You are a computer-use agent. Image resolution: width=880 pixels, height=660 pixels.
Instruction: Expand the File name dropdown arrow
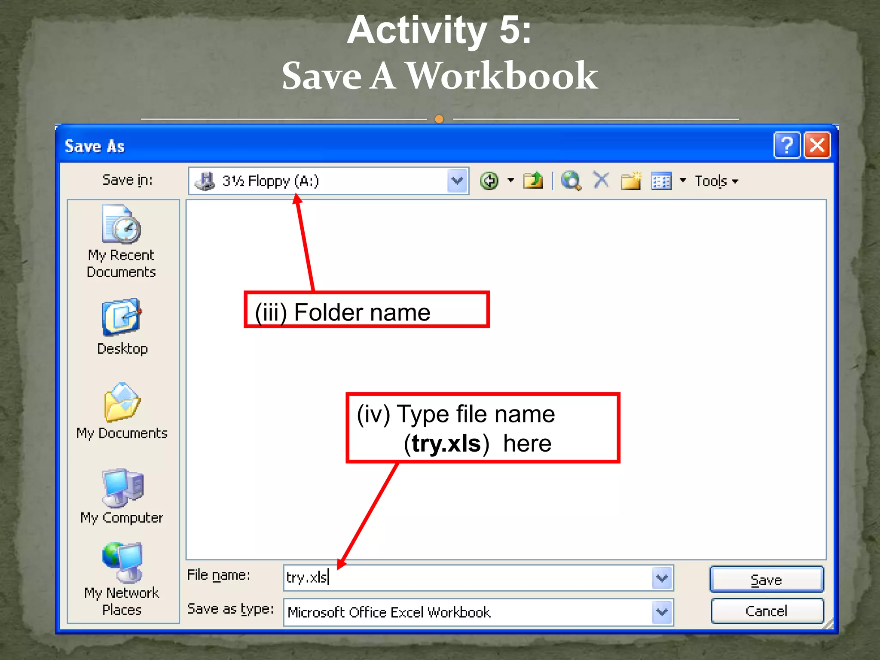[x=662, y=578]
